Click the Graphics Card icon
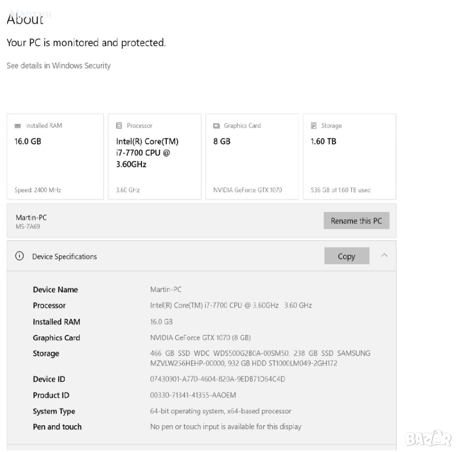Image resolution: width=457 pixels, height=452 pixels. tap(216, 126)
